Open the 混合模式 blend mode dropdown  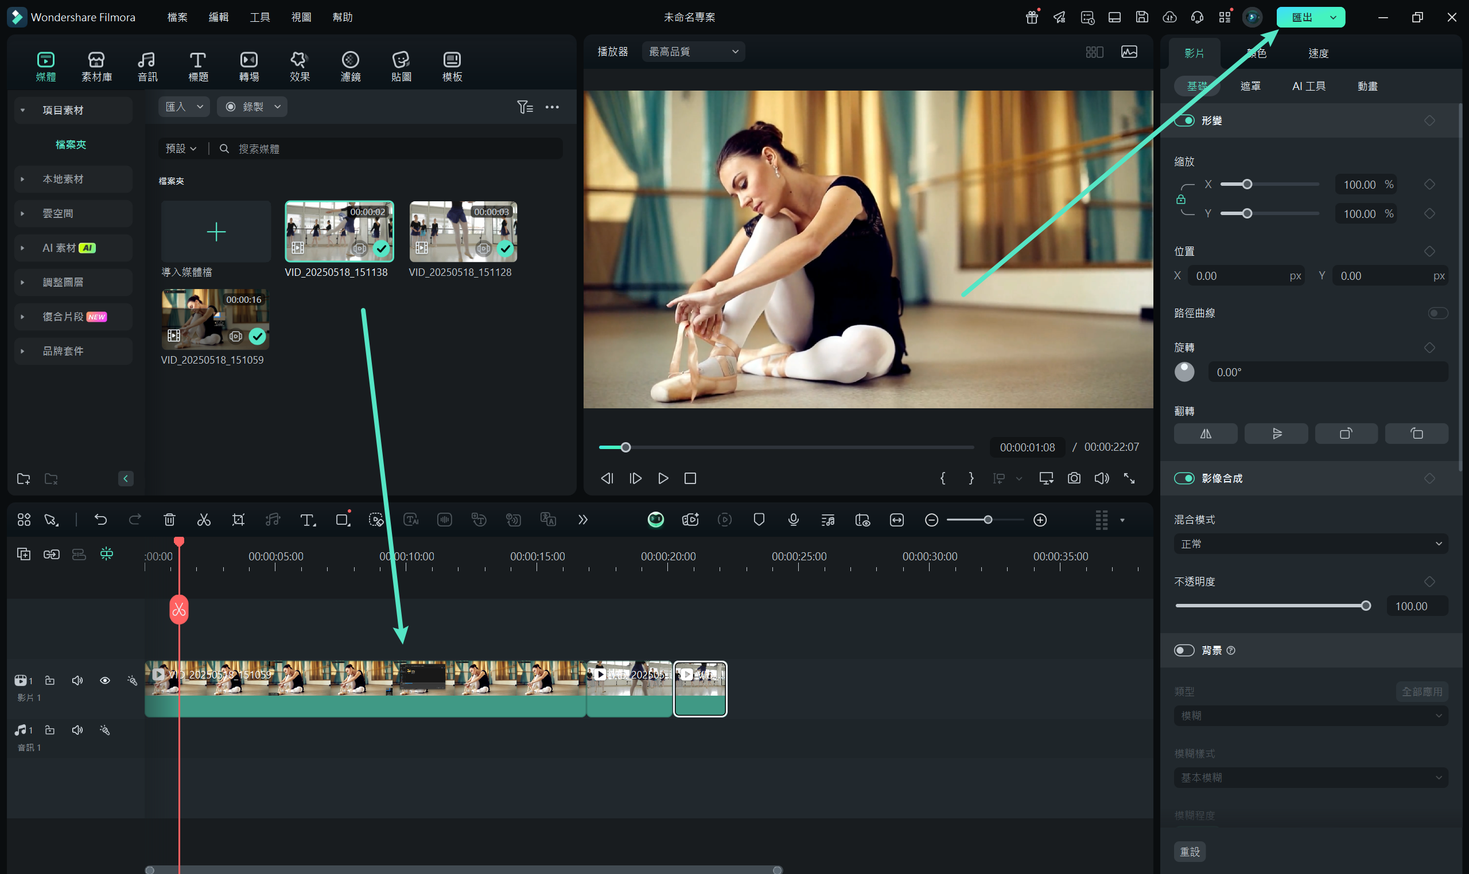1311,544
